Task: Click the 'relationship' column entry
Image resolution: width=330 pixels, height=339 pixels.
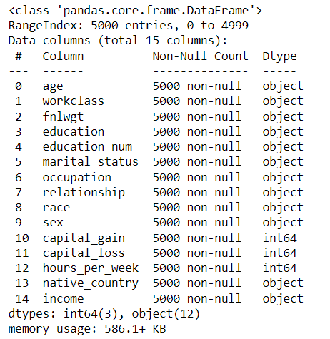Action: (84, 193)
